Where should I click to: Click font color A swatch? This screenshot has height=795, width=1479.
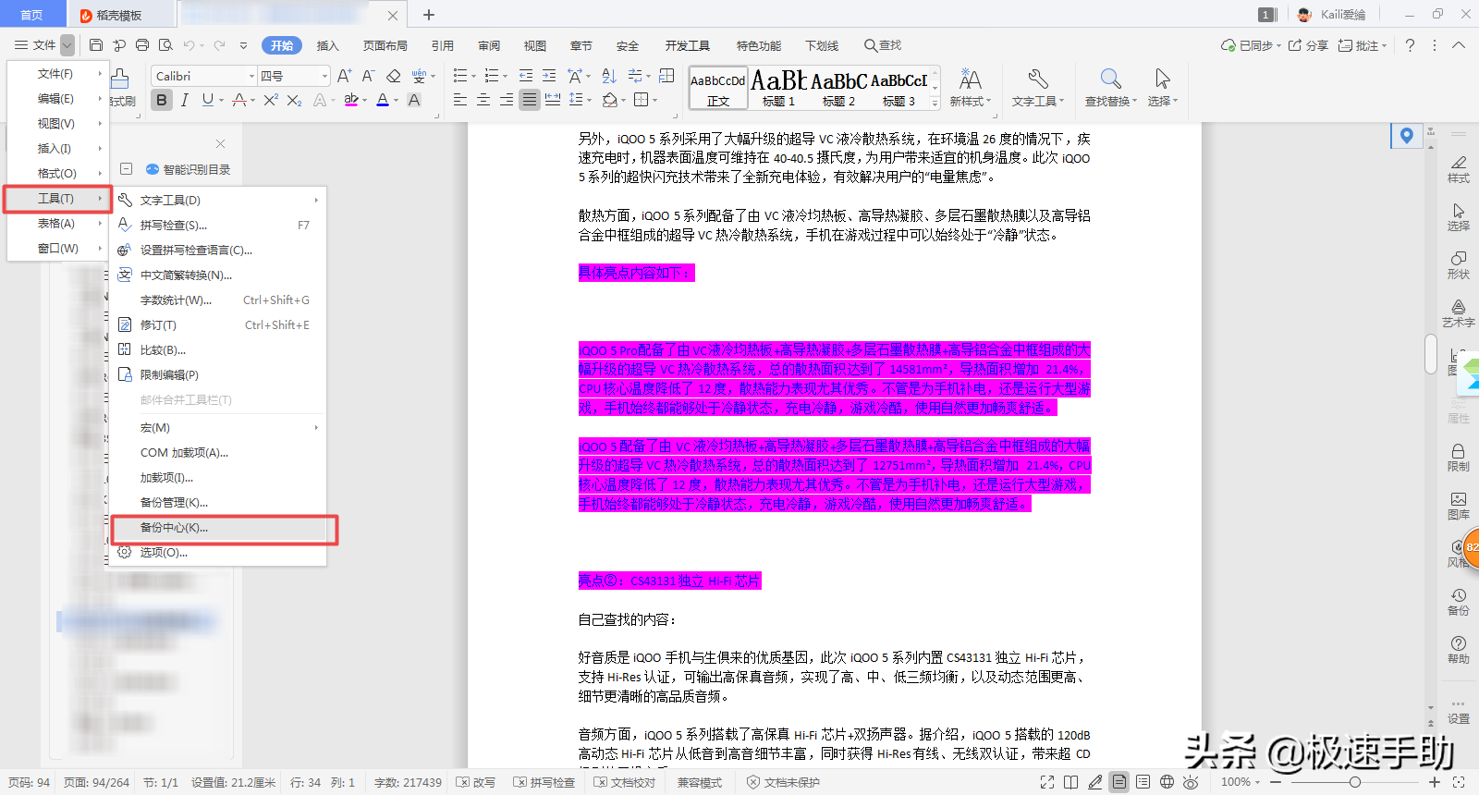(x=383, y=100)
